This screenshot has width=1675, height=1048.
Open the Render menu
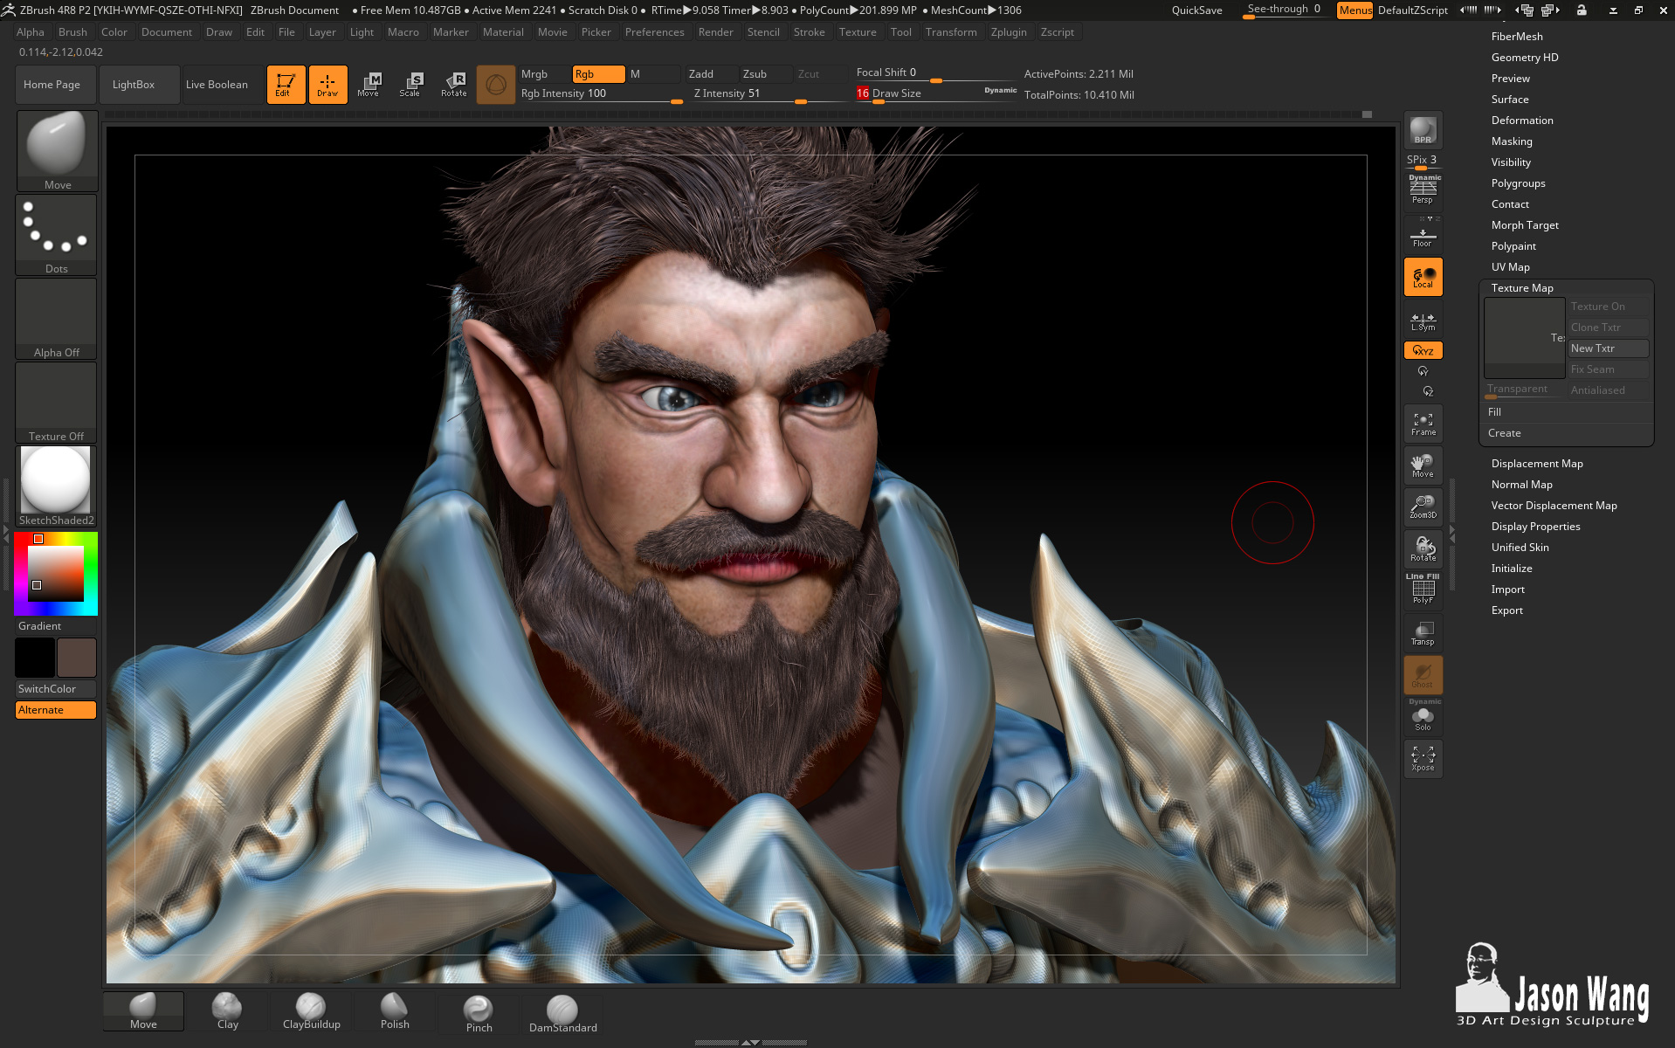tap(715, 32)
